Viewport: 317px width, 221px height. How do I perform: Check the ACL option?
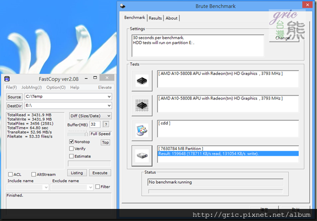tap(10, 174)
